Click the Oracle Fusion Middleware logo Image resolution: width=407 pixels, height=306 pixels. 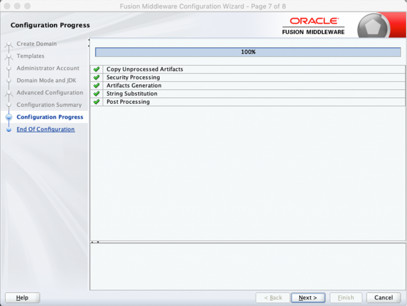313,26
